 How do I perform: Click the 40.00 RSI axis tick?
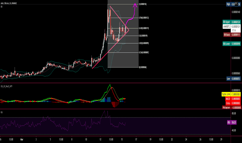(x=234, y=130)
